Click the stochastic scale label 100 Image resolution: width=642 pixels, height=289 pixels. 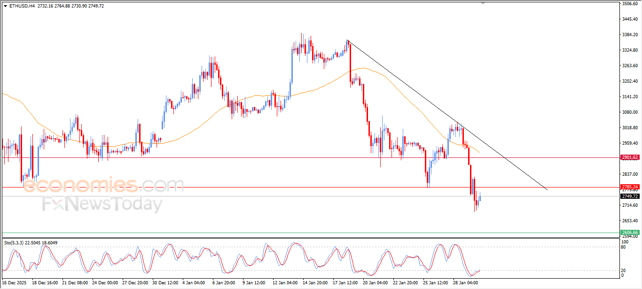(x=625, y=242)
